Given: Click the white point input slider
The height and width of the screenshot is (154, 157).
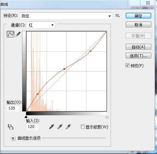Looking at the screenshot, I should [107, 117].
